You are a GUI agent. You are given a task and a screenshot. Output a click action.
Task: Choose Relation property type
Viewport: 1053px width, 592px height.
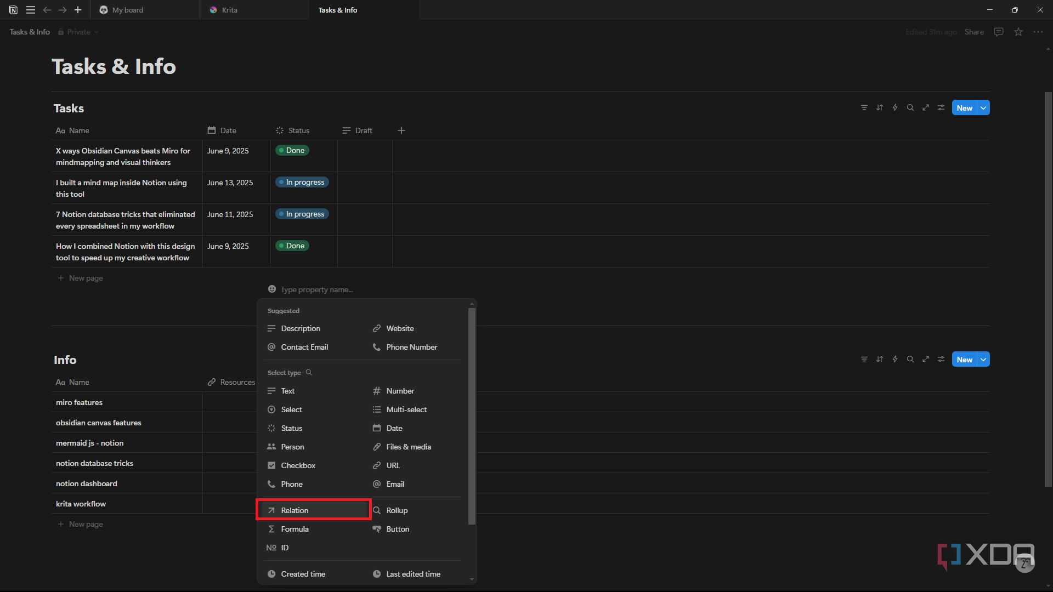coord(314,510)
